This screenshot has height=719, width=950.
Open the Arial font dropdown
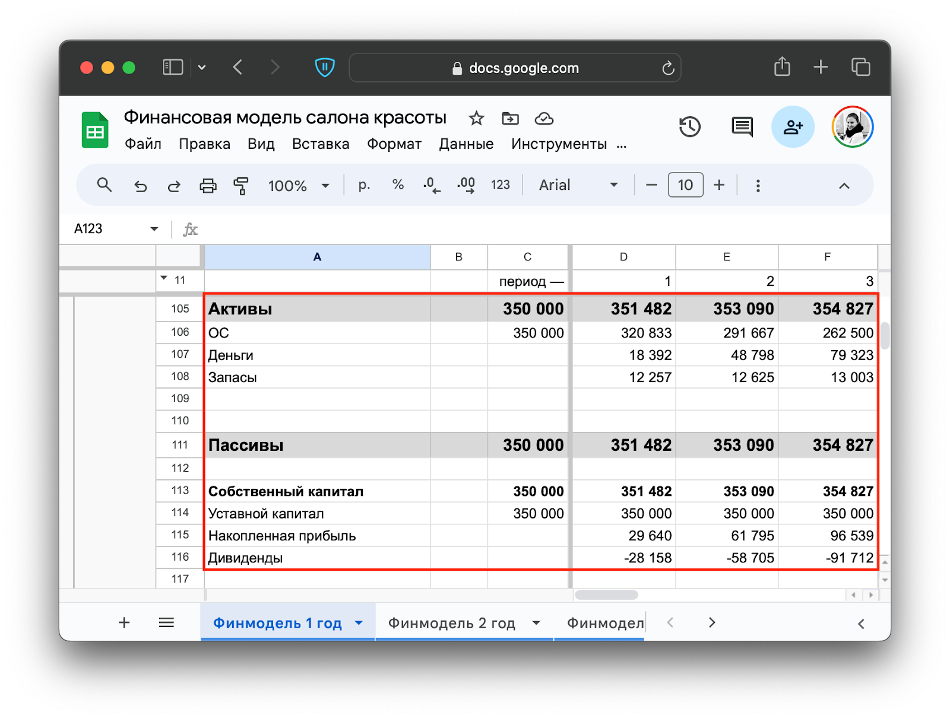point(578,185)
